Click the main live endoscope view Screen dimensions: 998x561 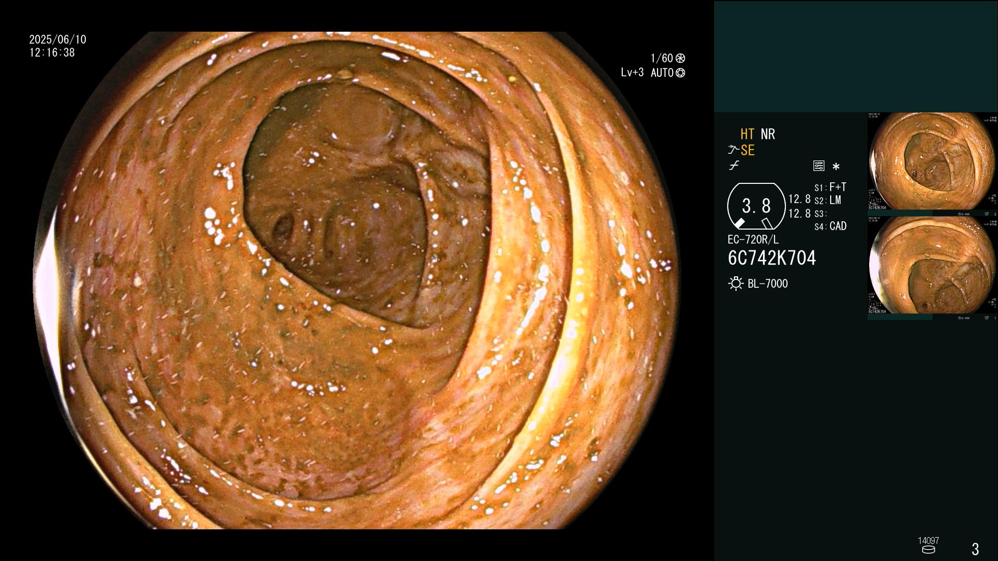coord(357,280)
